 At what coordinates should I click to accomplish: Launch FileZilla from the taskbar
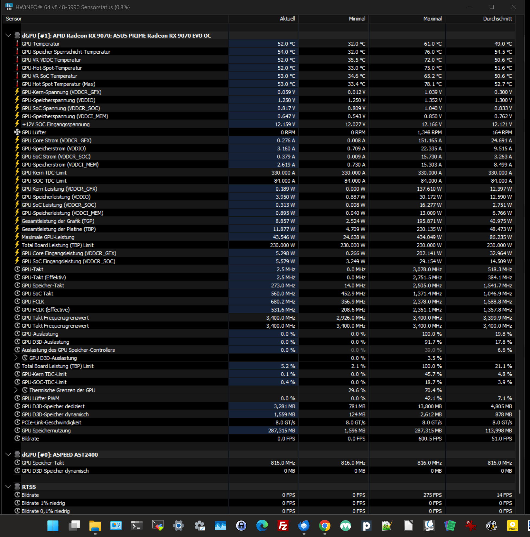click(283, 526)
